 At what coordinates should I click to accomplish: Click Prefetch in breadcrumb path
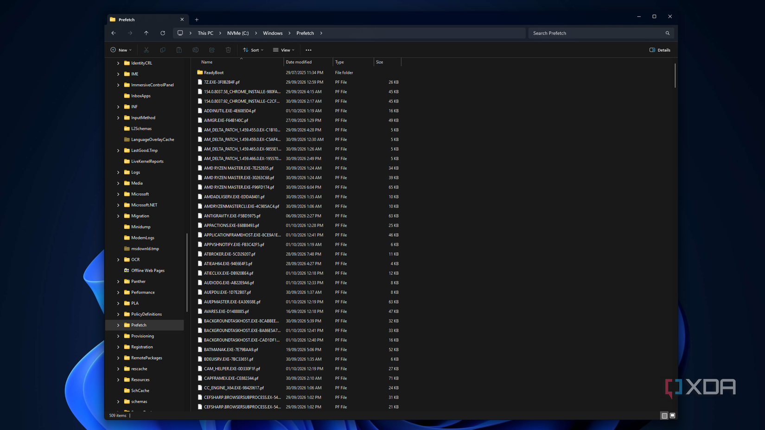click(x=305, y=33)
